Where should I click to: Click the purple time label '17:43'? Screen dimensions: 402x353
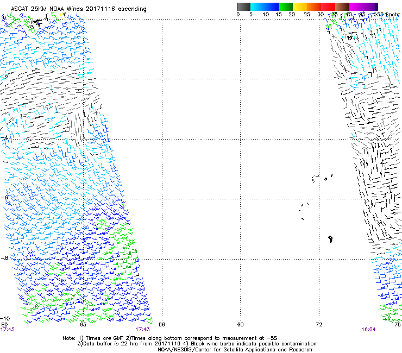coord(142,330)
